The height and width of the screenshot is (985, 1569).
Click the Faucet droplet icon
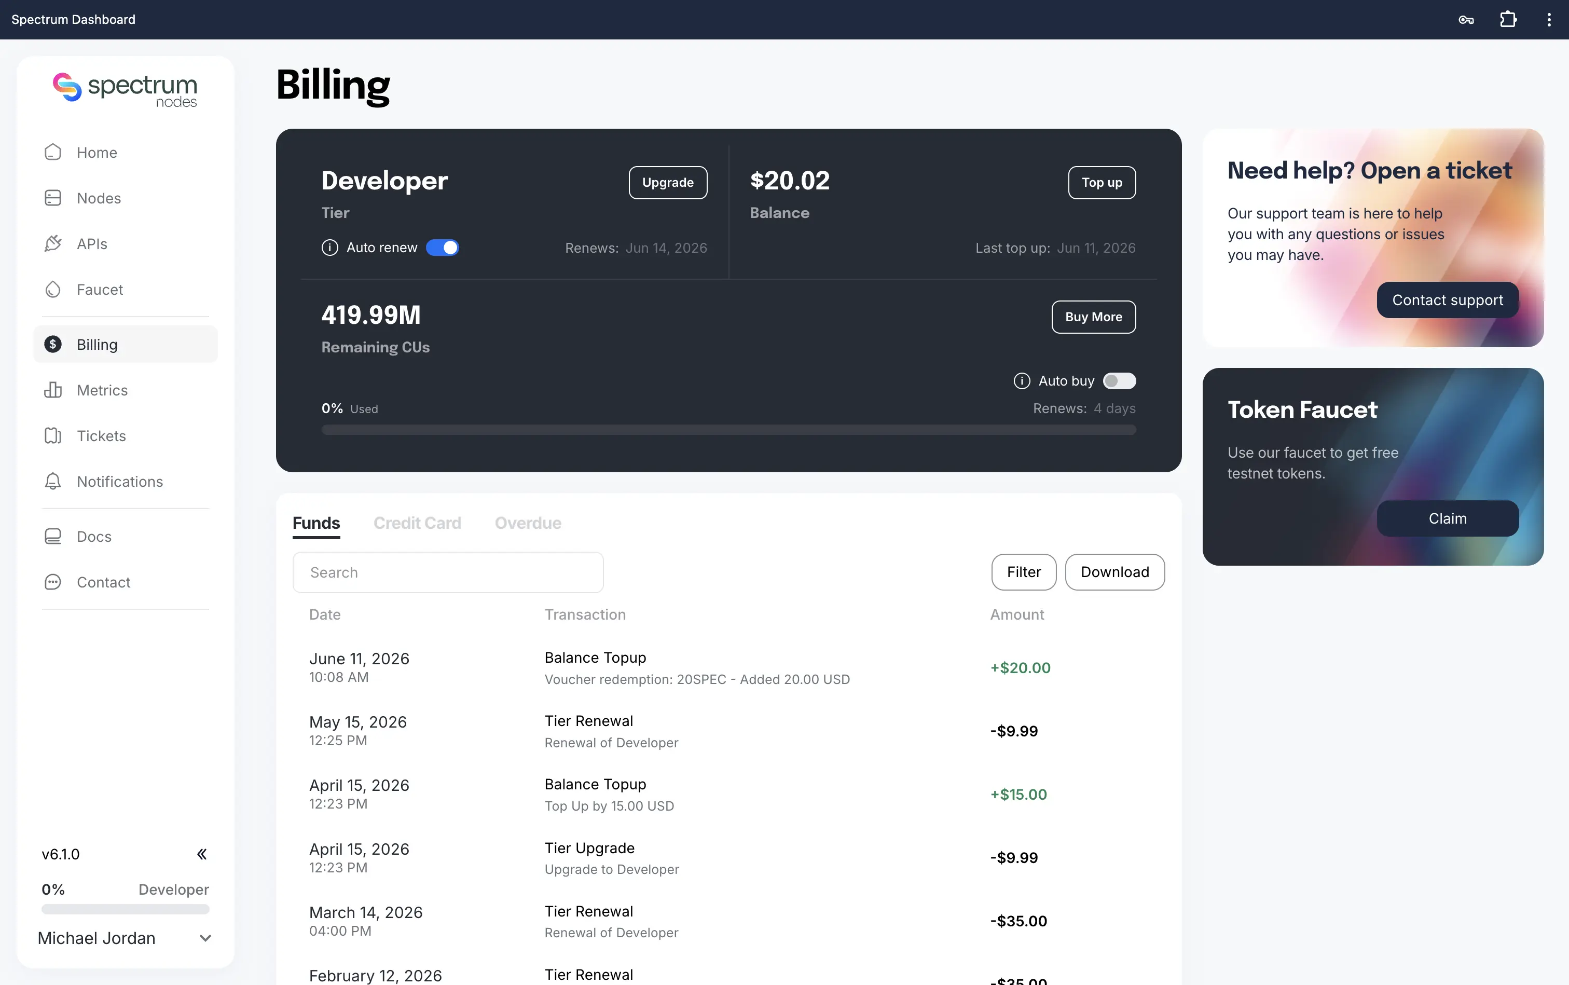click(x=53, y=289)
